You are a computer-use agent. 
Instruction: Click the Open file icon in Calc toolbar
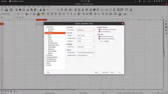click(x=6, y=10)
